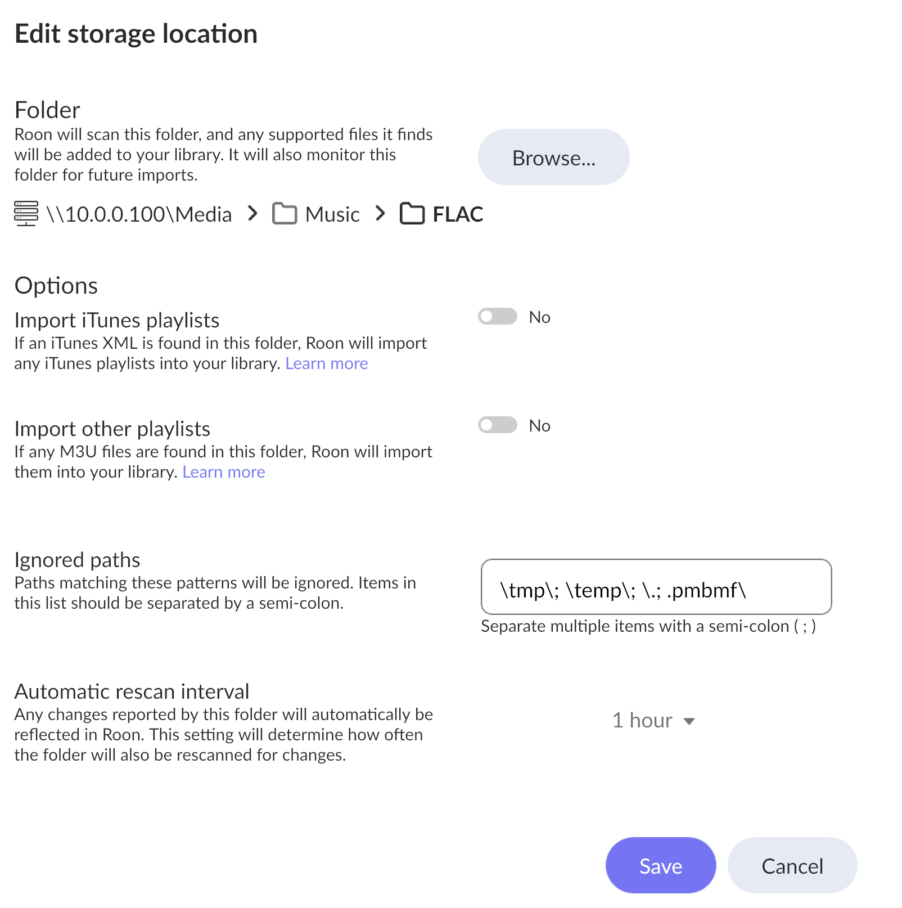902x908 pixels.
Task: Open Learn more link about iTunes playlists
Action: (x=326, y=363)
